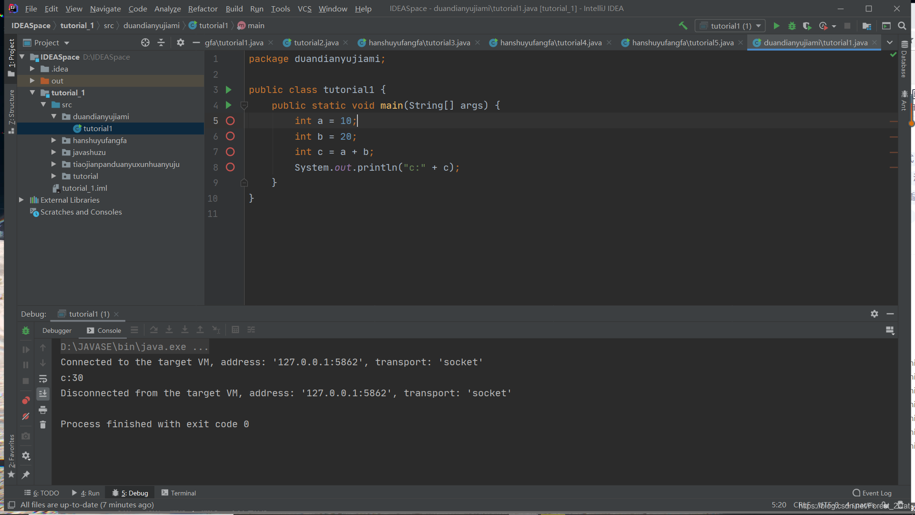Click the Step Out debug icon
The width and height of the screenshot is (915, 515).
200,330
